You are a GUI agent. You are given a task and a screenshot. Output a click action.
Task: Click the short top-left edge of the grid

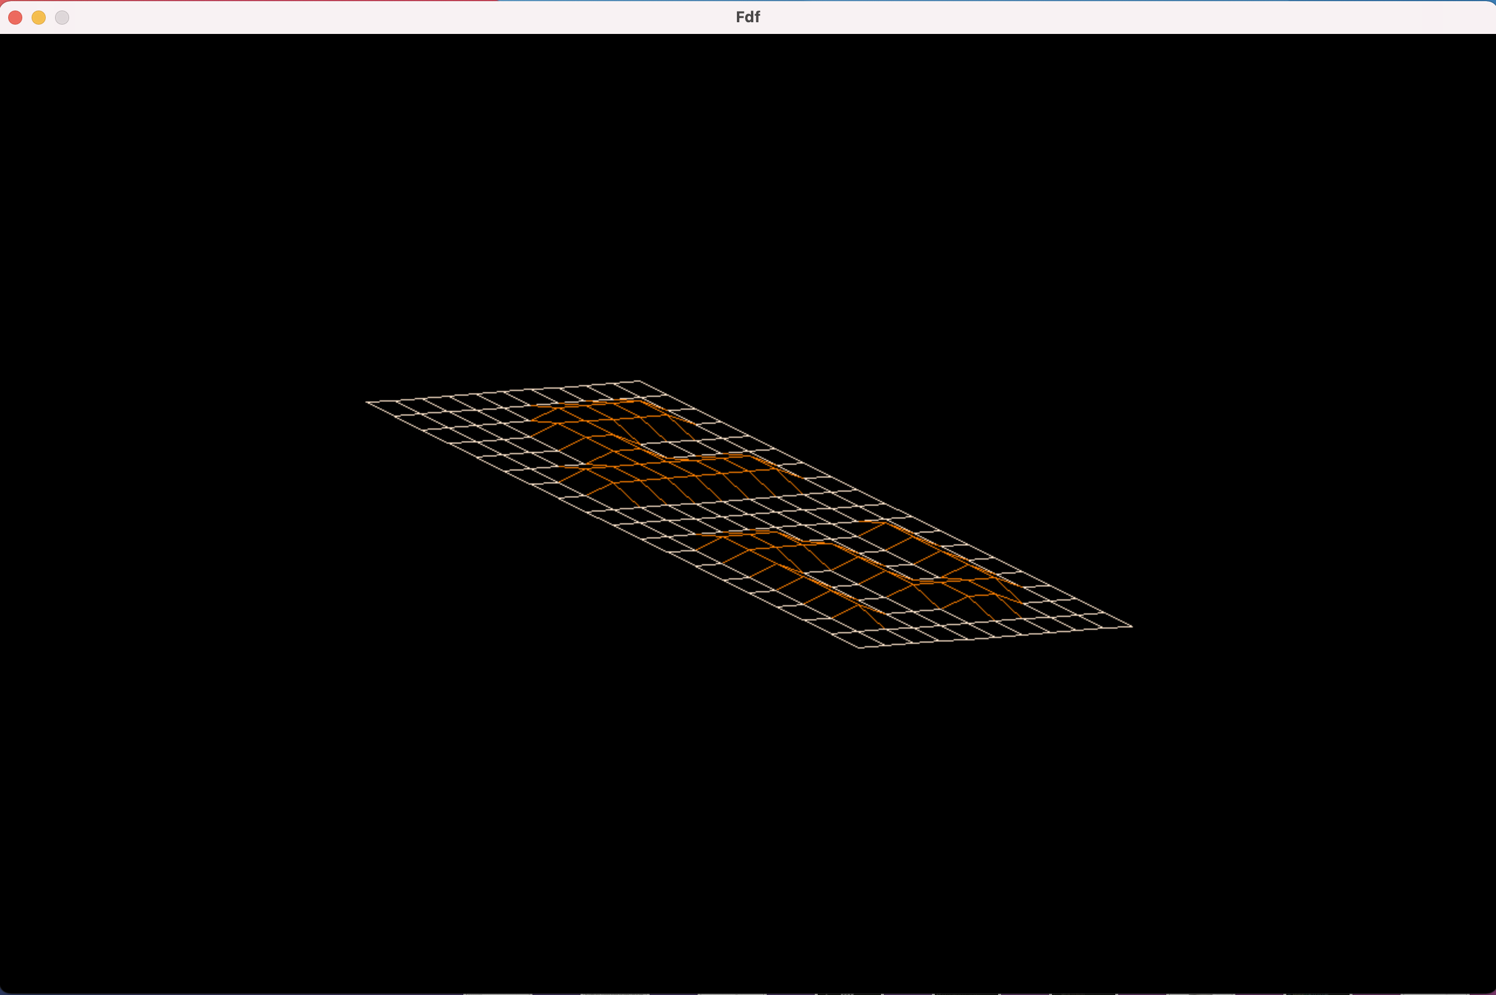pyautogui.click(x=503, y=392)
